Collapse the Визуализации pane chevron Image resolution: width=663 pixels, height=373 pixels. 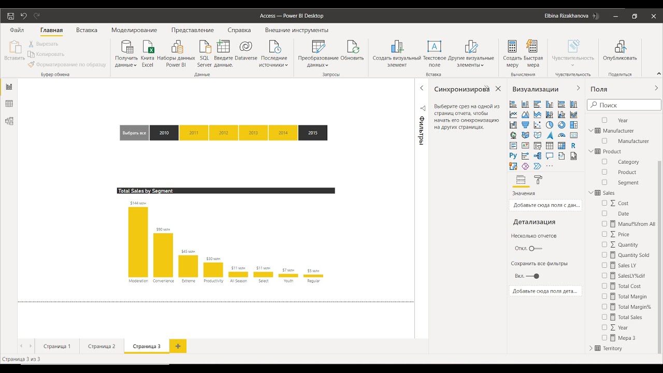(579, 89)
